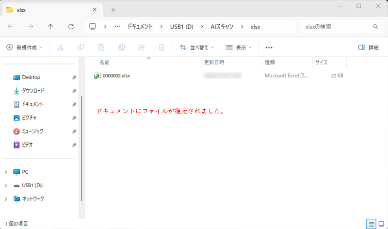Open the 表示 view menu

[x=239, y=48]
